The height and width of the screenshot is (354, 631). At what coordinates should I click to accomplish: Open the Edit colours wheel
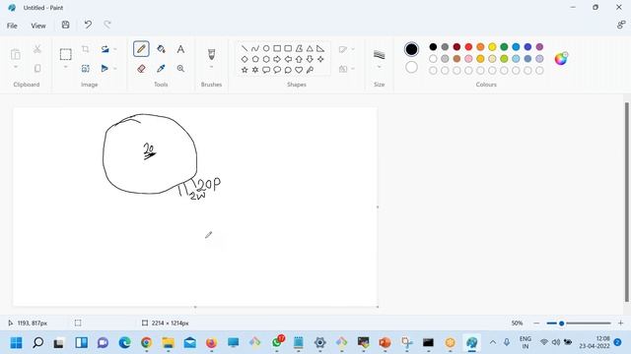coord(561,59)
